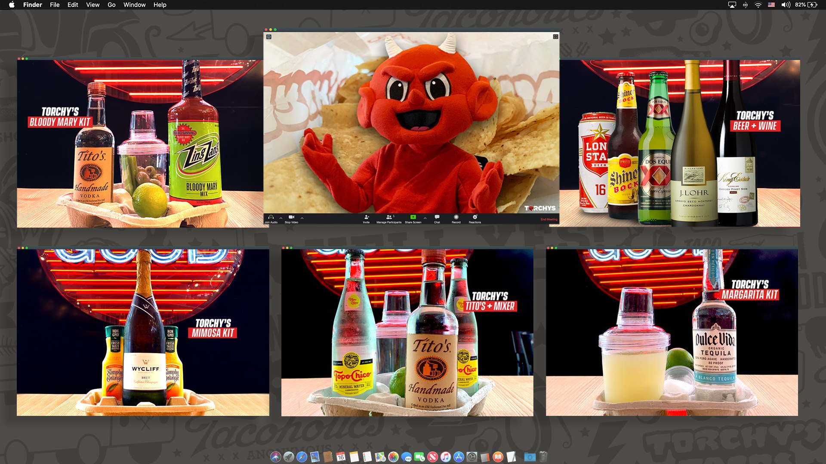Expand video options arrow beside Stop Video

click(x=302, y=218)
